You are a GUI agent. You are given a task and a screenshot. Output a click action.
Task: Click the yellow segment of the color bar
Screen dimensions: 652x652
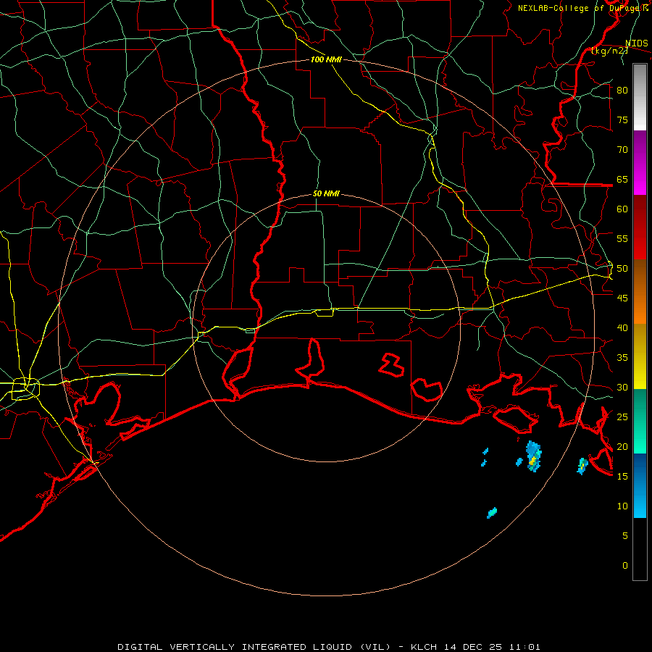pos(640,356)
